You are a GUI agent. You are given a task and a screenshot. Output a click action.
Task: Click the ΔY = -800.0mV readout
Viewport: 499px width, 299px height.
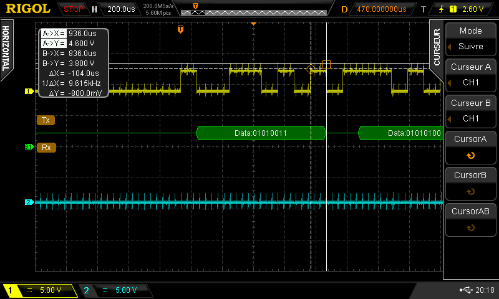75,93
